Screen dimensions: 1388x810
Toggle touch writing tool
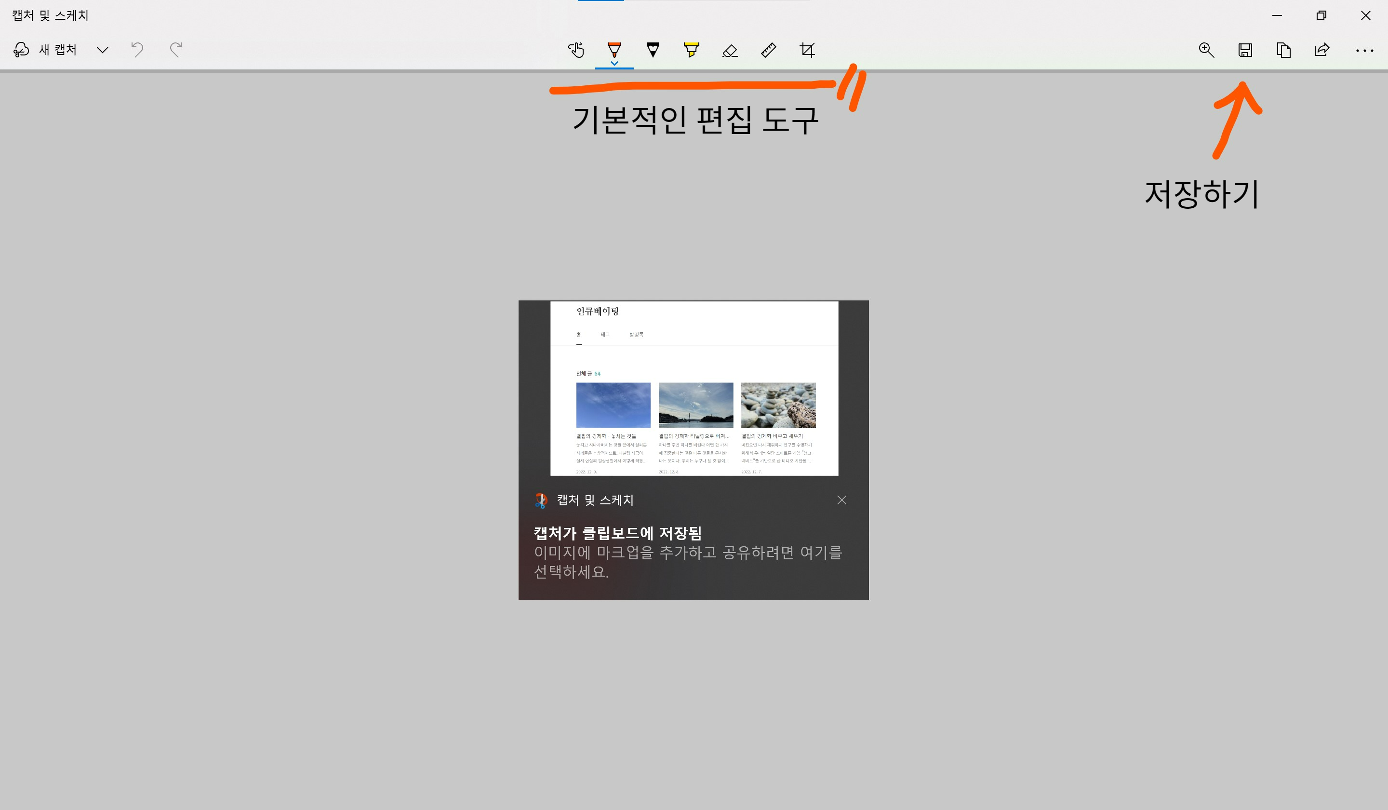coord(576,50)
